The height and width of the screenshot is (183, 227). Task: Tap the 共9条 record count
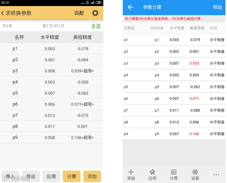[x=8, y=26]
